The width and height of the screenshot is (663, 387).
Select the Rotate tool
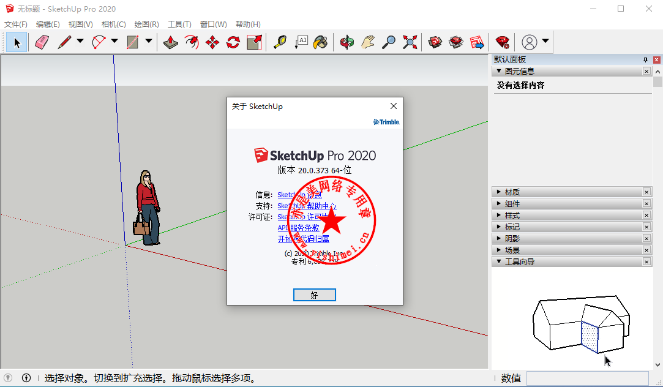tap(233, 42)
